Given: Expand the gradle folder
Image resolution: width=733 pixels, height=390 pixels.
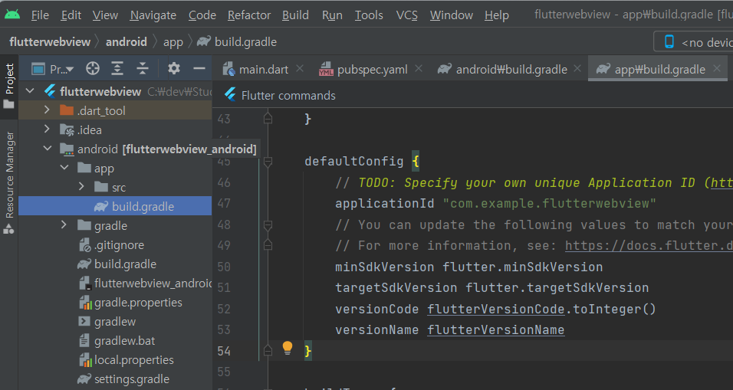Looking at the screenshot, I should pyautogui.click(x=64, y=224).
